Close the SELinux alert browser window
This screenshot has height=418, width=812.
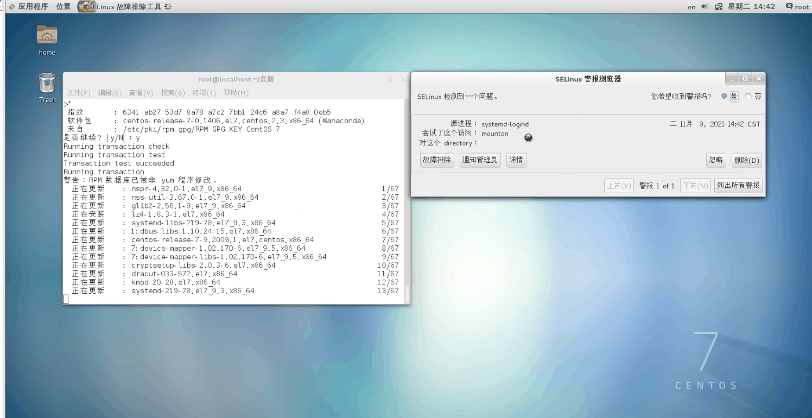758,79
